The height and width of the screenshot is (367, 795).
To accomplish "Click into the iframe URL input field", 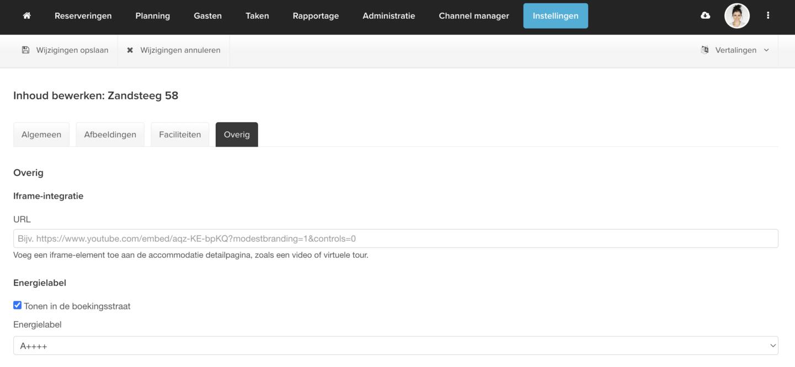I will tap(396, 239).
